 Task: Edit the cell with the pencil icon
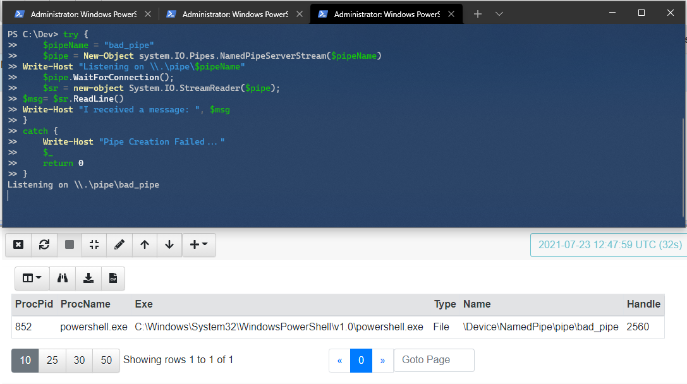tap(119, 244)
